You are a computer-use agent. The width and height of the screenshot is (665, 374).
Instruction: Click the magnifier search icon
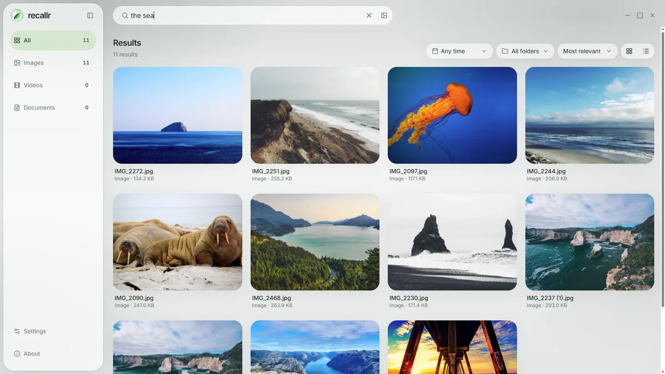click(x=125, y=15)
